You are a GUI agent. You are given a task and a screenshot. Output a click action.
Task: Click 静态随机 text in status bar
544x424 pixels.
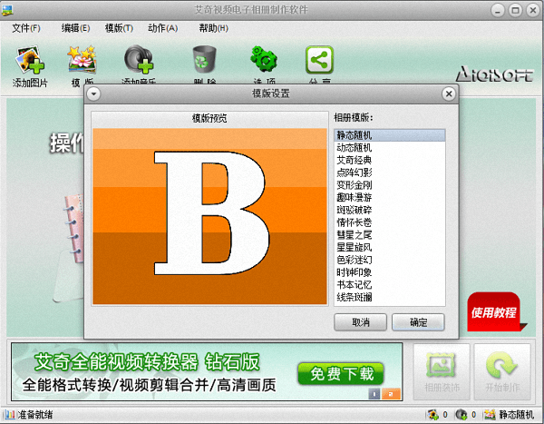pos(516,415)
